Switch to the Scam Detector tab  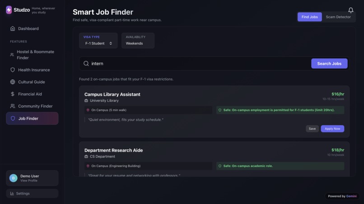coord(338,17)
